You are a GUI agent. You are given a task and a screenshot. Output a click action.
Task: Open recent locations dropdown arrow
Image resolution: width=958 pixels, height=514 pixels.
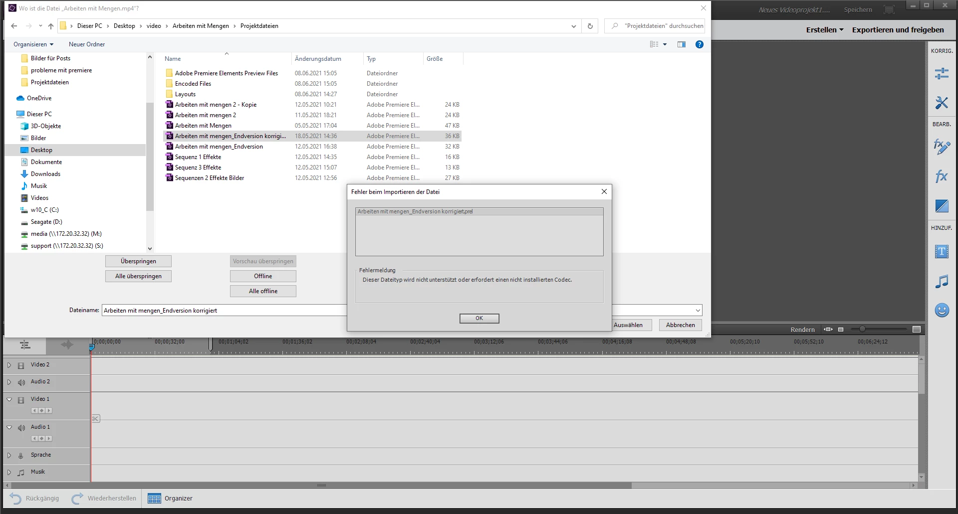click(x=40, y=26)
